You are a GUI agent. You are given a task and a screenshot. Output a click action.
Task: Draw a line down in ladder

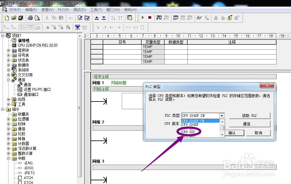point(98,28)
